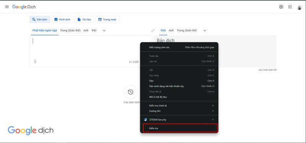Viewport: 306px width, 143px height.
Task: Choose Việt as source language
Action: coord(94,31)
